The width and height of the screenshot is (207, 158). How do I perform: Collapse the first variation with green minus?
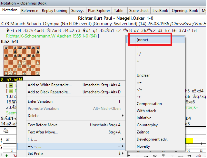(10, 85)
